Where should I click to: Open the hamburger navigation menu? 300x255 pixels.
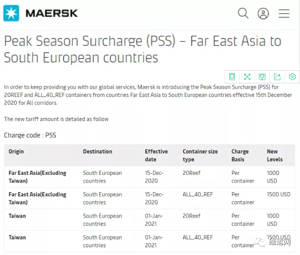(284, 13)
